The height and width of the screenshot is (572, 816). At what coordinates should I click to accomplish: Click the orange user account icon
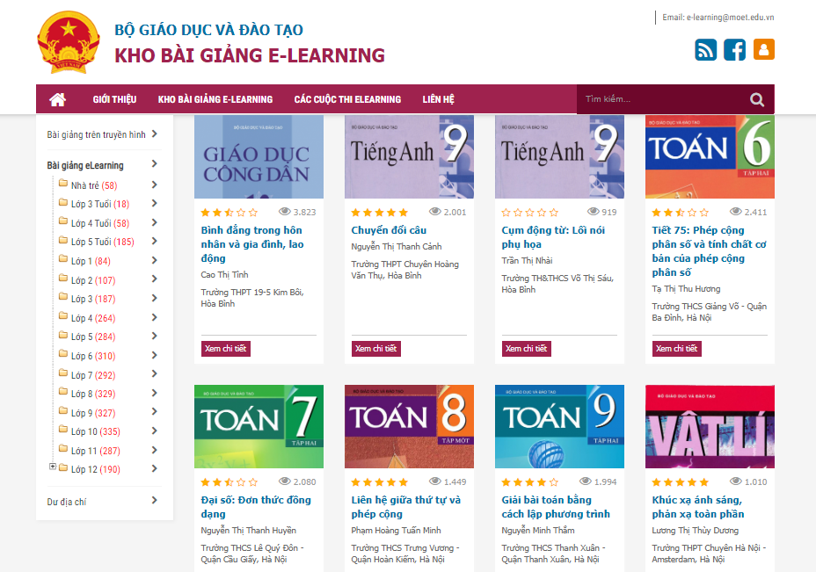764,49
